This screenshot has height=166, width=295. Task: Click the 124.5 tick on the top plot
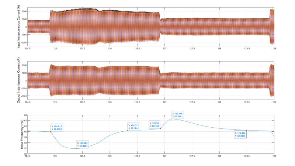pyautogui.click(x=28, y=48)
